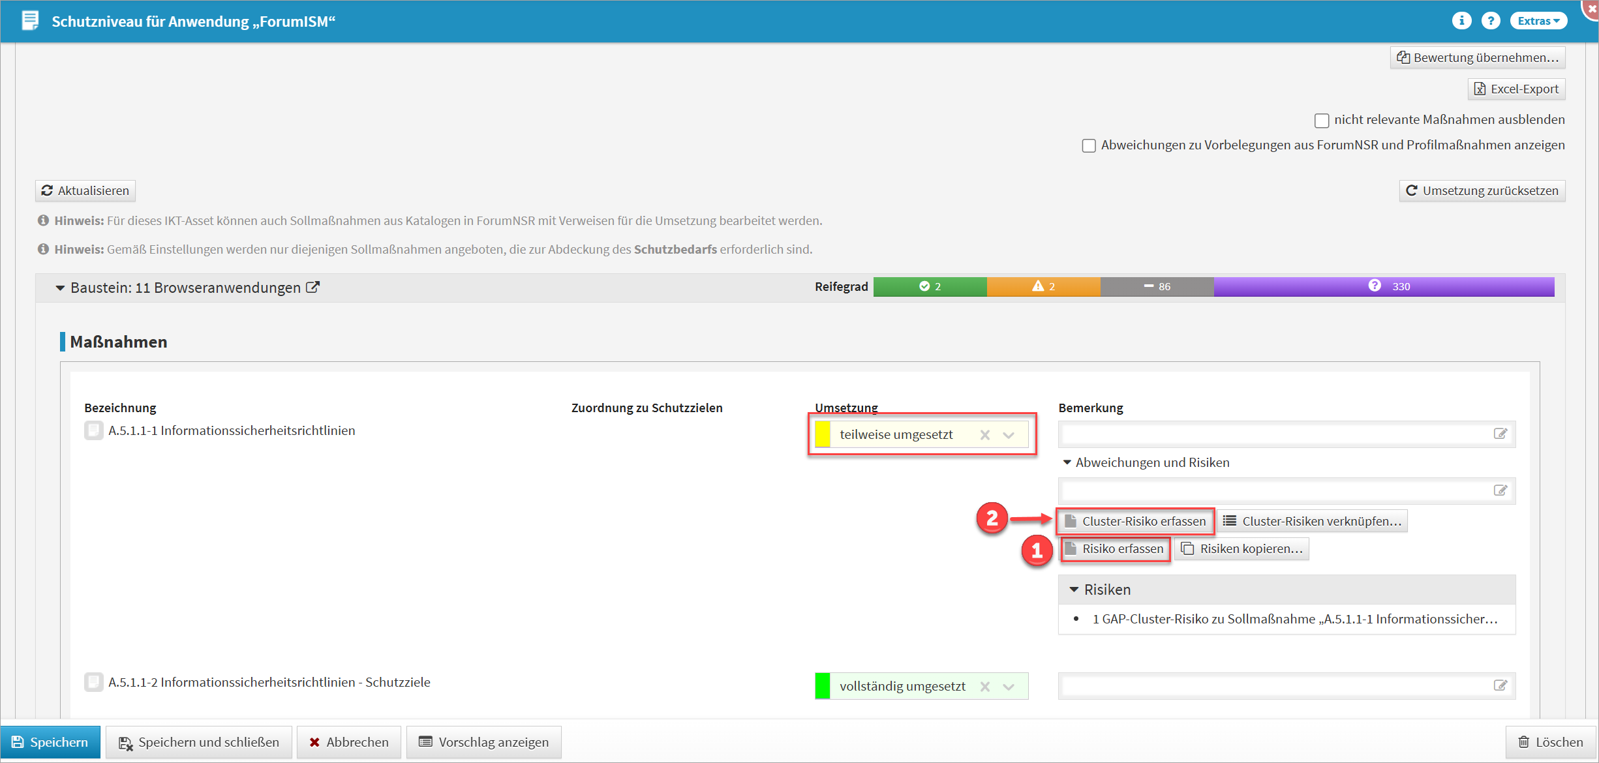The image size is (1599, 763).
Task: Open 'teilweise umgesetzt' dropdown arrow
Action: point(1009,435)
